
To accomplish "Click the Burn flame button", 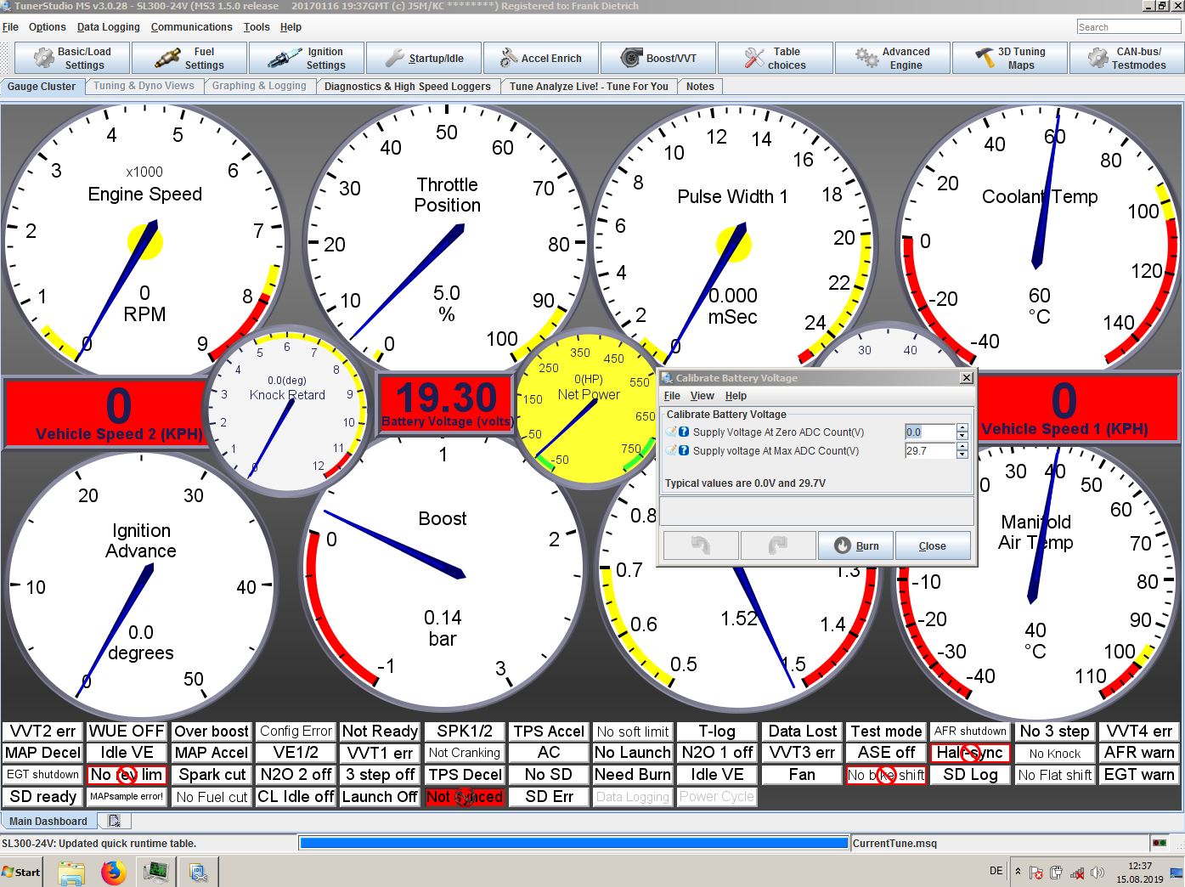I will coord(855,545).
